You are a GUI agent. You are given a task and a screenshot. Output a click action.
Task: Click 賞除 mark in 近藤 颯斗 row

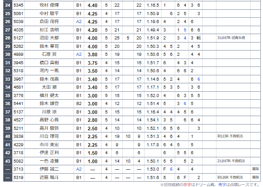pyautogui.click(x=255, y=177)
